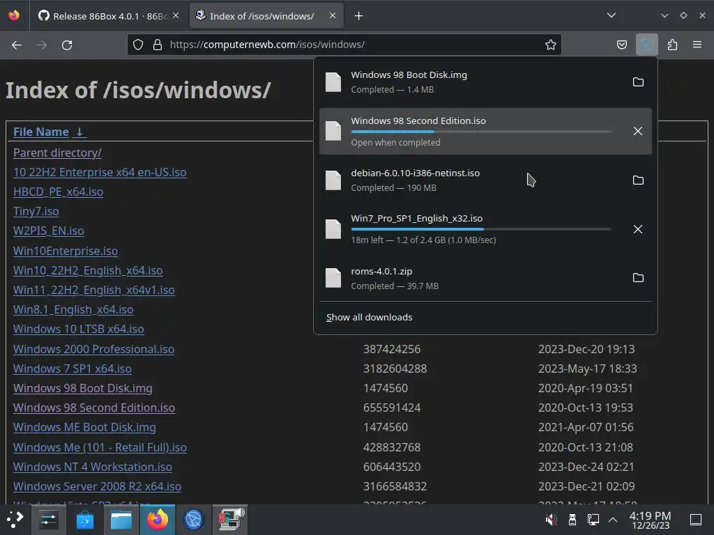Open Show all downloads
The height and width of the screenshot is (535, 714).
(370, 318)
